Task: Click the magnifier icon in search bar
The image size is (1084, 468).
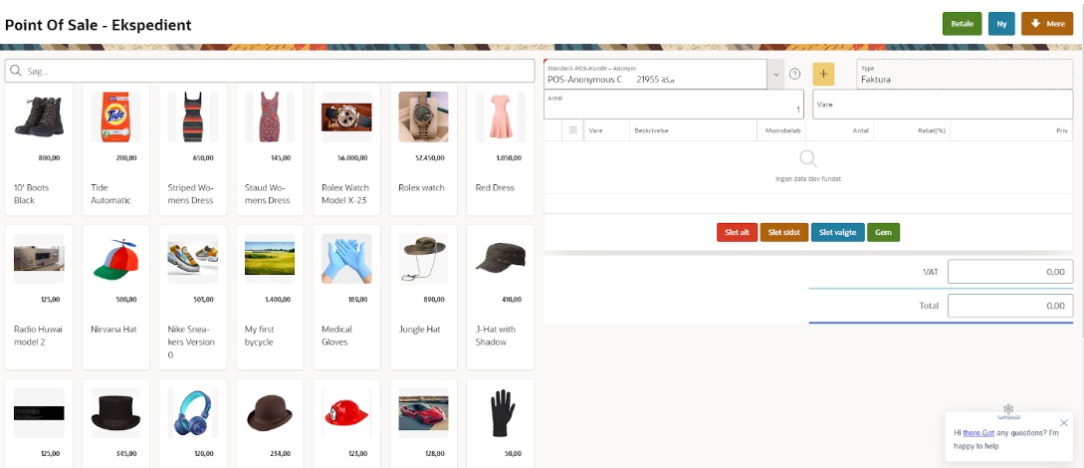Action: point(15,71)
